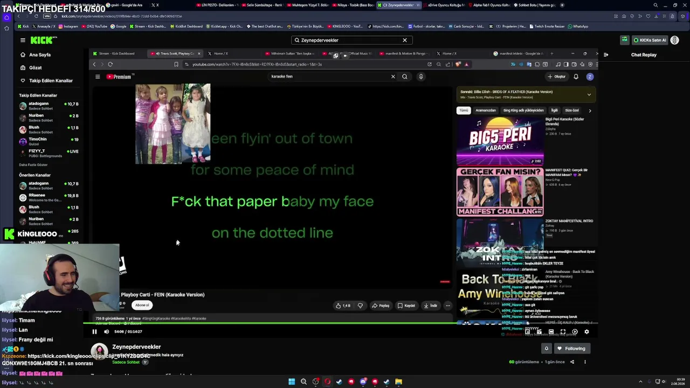Mute the Kick video player volume
Image resolution: width=690 pixels, height=388 pixels.
point(106,331)
